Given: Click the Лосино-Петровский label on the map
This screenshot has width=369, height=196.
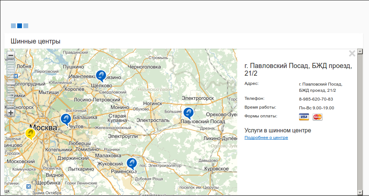Looking at the screenshot, I should point(97,100).
